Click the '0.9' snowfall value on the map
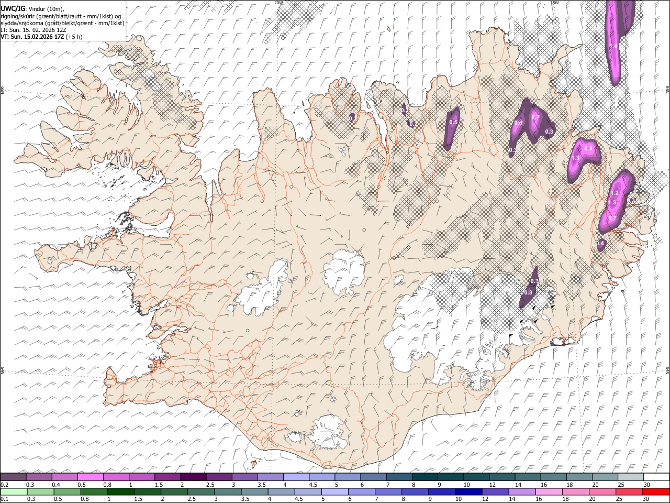Image resolution: width=670 pixels, height=503 pixels. point(588,148)
